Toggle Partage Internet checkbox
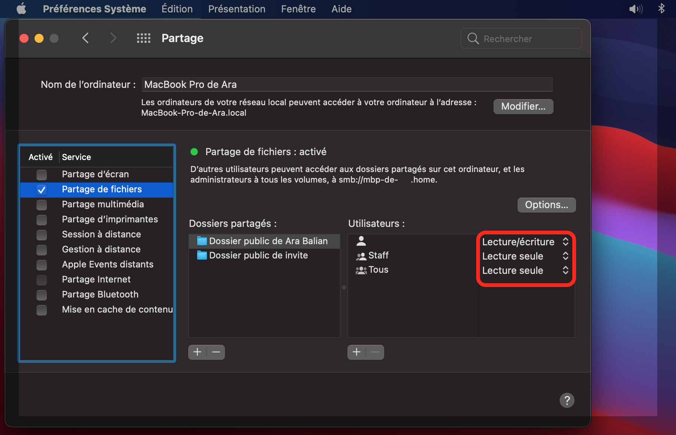676x435 pixels. coord(42,280)
